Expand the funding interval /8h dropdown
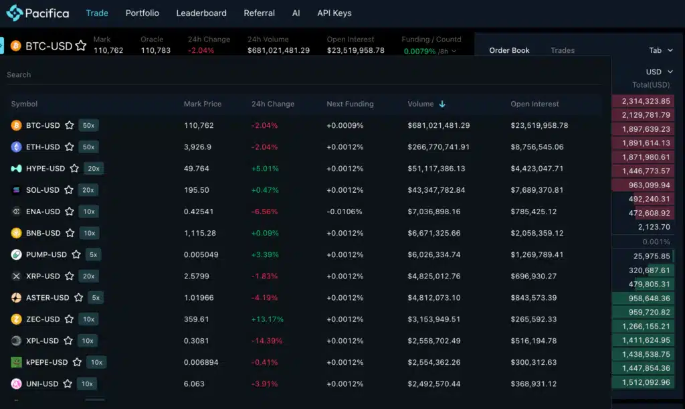685x409 pixels. coord(448,51)
